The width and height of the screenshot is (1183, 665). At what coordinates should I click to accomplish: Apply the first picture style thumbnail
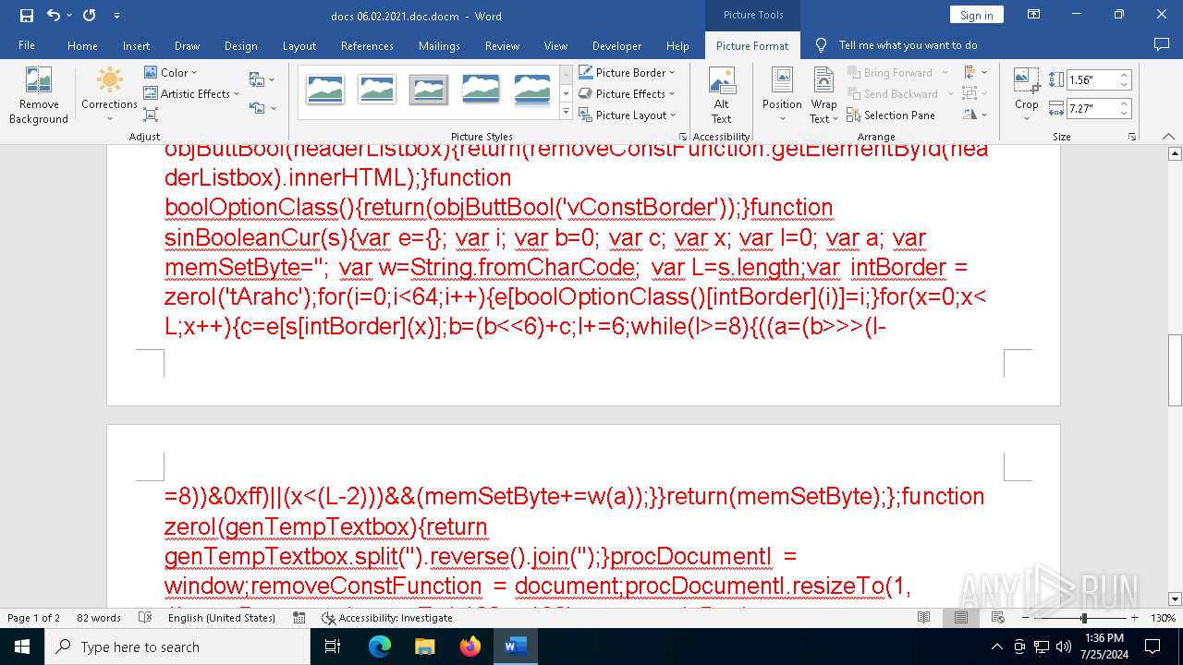click(325, 90)
